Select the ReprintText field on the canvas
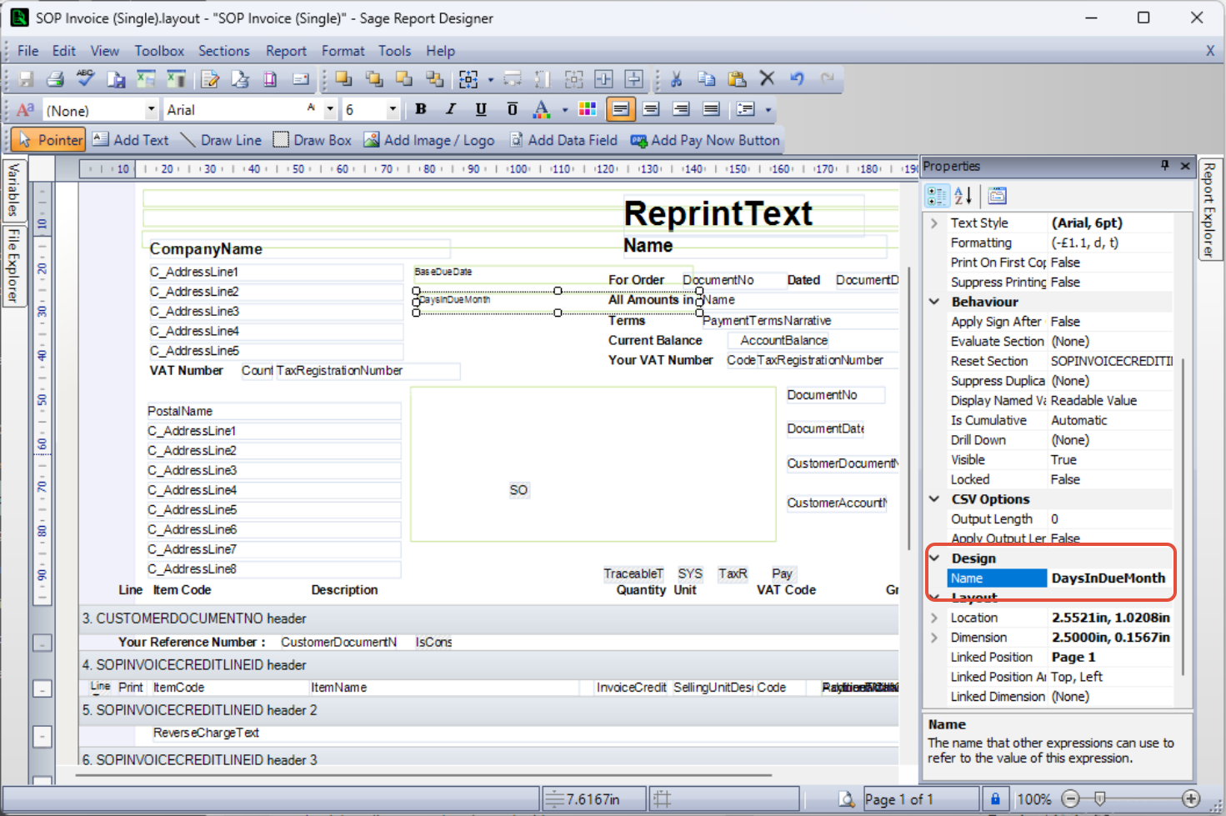The width and height of the screenshot is (1226, 816). pyautogui.click(x=743, y=213)
